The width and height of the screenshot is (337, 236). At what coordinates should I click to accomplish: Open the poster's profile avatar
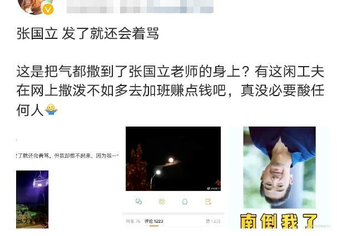pos(34,7)
